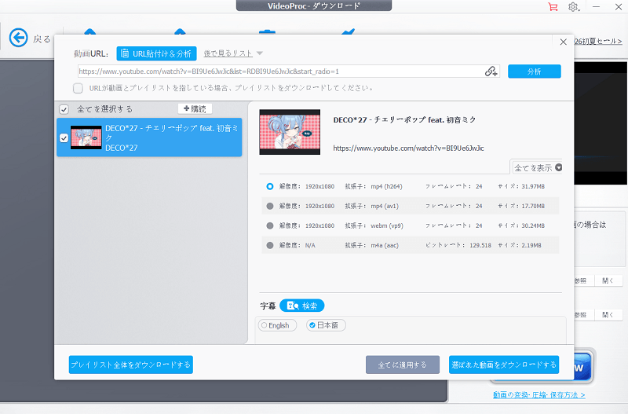Click the lower 開く button in main window

[608, 315]
